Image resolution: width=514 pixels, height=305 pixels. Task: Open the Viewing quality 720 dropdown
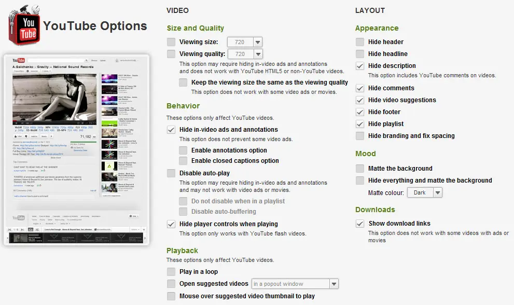245,54
